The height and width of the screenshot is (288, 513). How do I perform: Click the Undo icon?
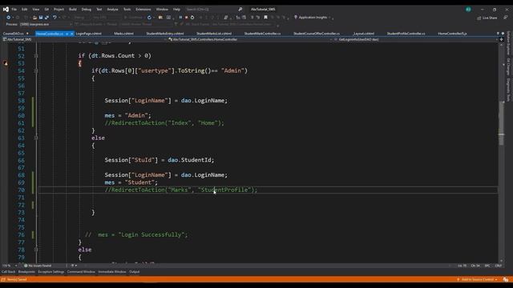coord(55,18)
